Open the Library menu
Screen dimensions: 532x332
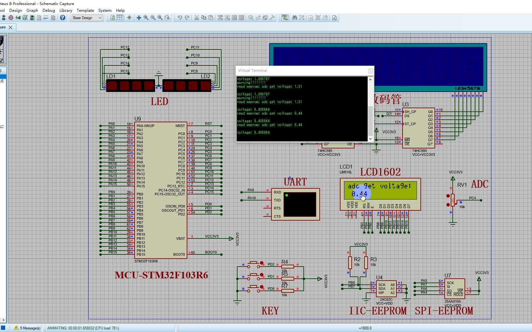click(66, 10)
